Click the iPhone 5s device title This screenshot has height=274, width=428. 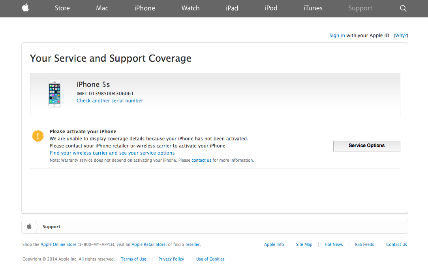click(x=93, y=85)
